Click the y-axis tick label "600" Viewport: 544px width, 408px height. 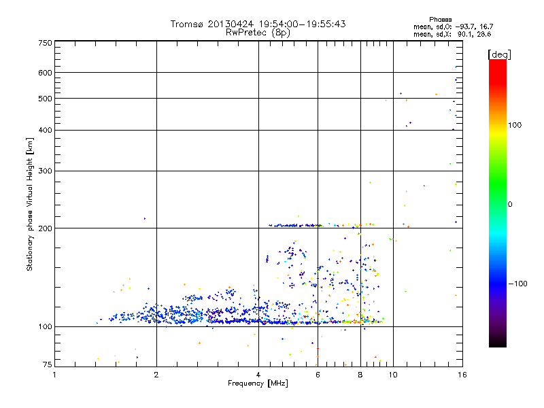pyautogui.click(x=46, y=73)
